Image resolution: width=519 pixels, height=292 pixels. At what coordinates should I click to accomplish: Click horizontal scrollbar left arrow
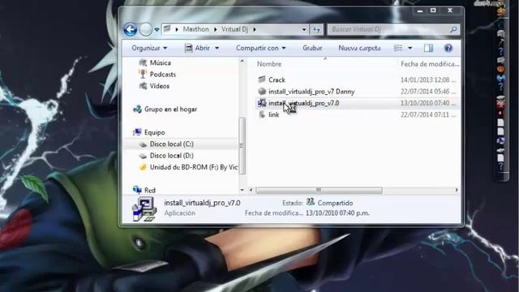(x=251, y=190)
